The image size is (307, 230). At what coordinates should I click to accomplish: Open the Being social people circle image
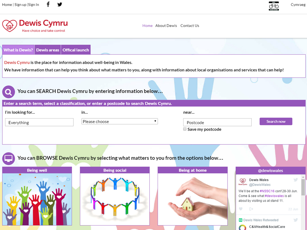(x=115, y=199)
